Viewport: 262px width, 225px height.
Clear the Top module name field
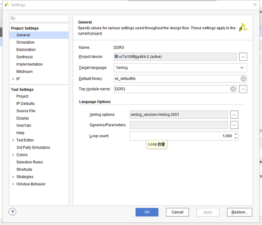click(x=233, y=89)
